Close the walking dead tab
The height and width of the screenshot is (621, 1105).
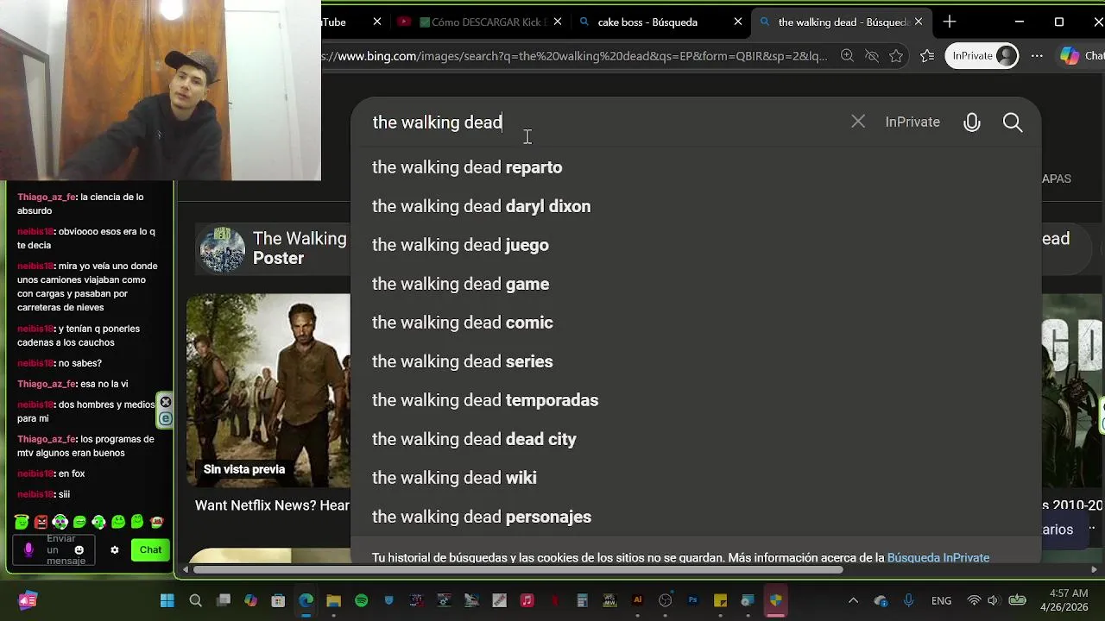(919, 22)
